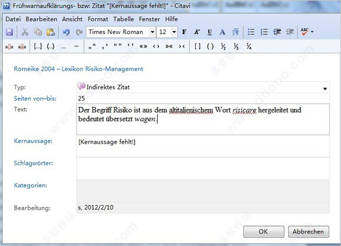Click page number field 25
Viewport: 341px width, 246px height.
tap(203, 98)
